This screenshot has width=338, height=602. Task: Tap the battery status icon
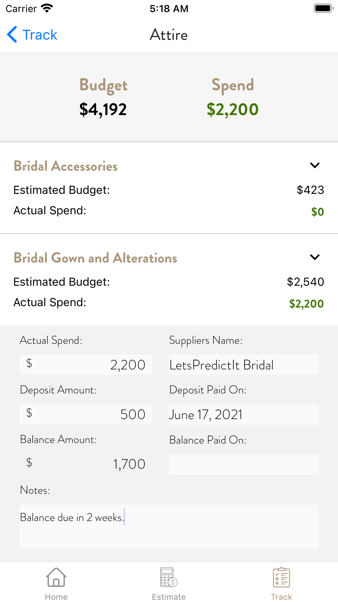[x=323, y=8]
